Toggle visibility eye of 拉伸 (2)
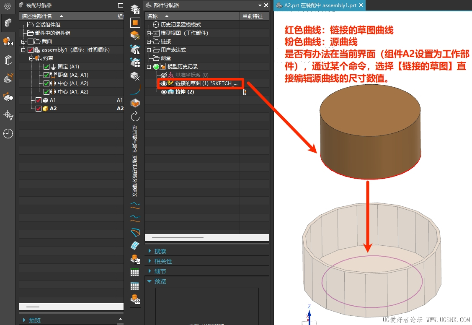The height and width of the screenshot is (325, 472). point(164,92)
